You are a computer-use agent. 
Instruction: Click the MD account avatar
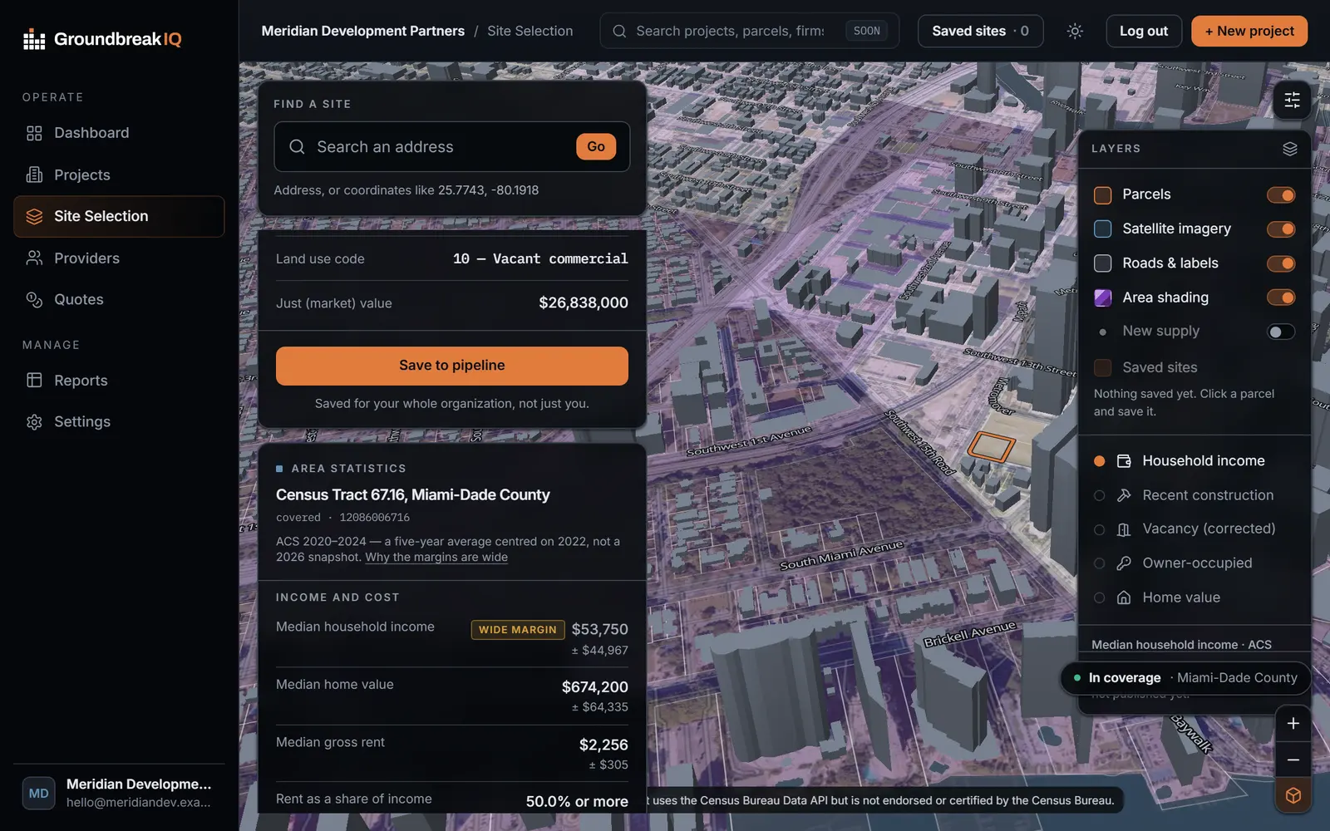click(38, 794)
